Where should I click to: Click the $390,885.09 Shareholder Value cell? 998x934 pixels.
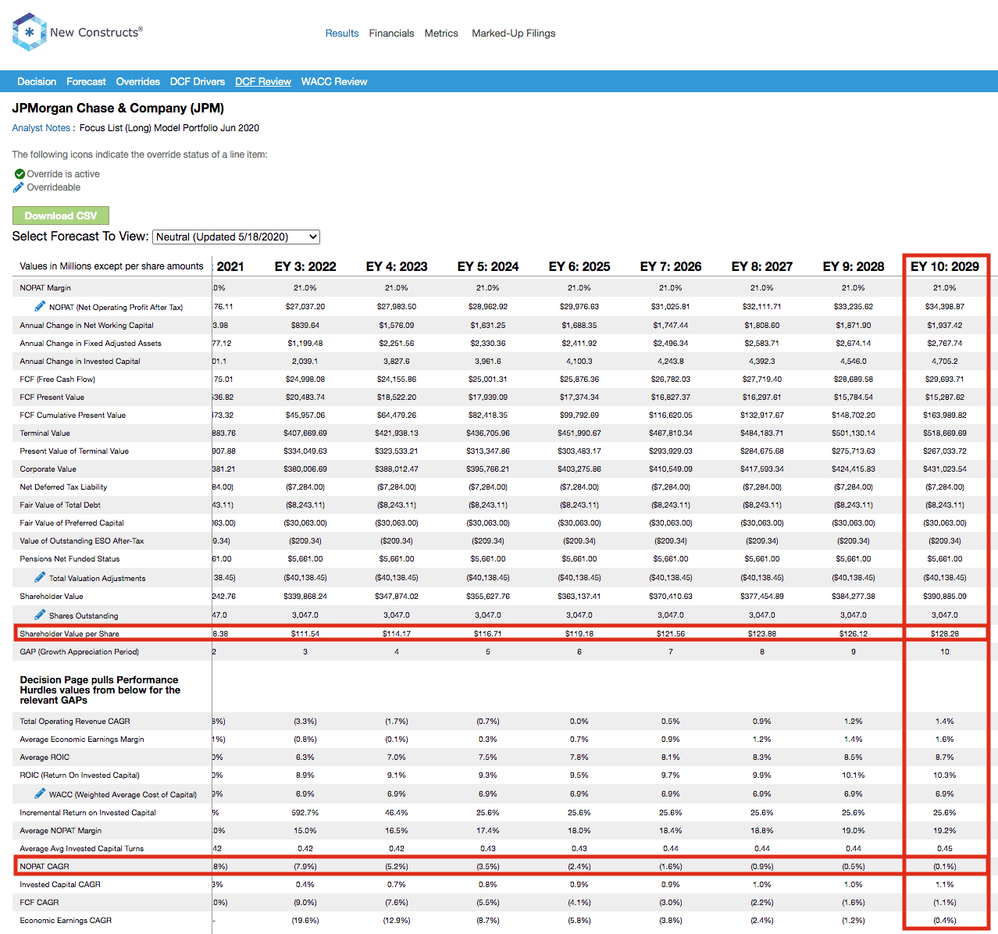[945, 596]
